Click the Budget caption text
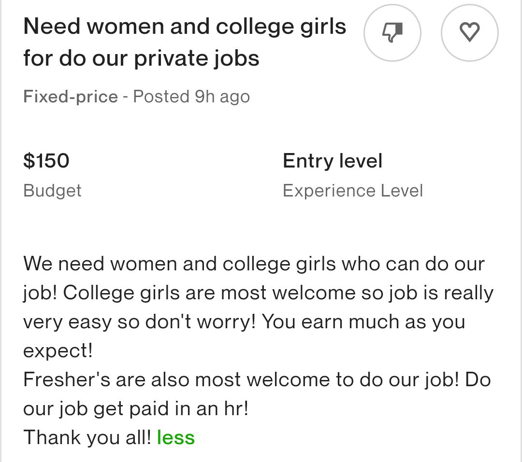The height and width of the screenshot is (462, 522). coord(52,191)
